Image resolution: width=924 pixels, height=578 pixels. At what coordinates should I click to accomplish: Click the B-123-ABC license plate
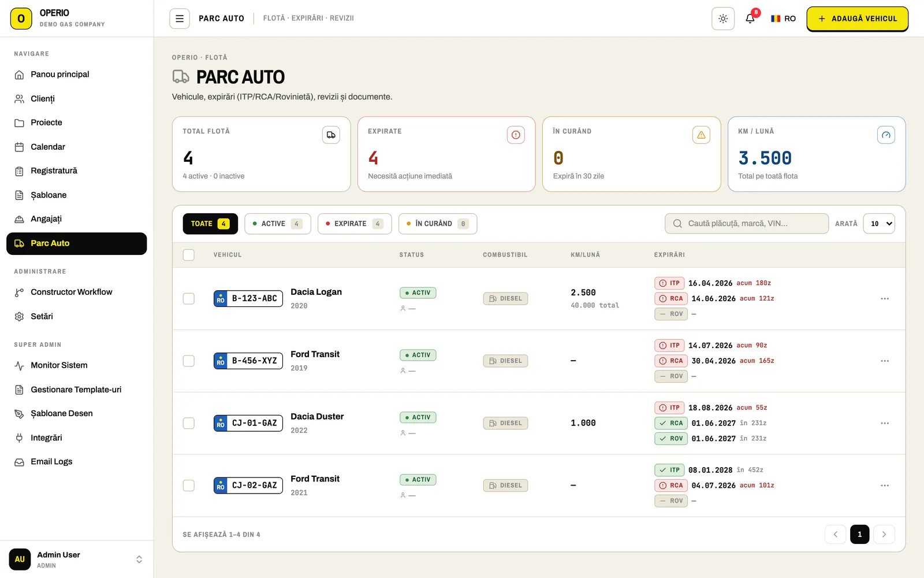[248, 299]
